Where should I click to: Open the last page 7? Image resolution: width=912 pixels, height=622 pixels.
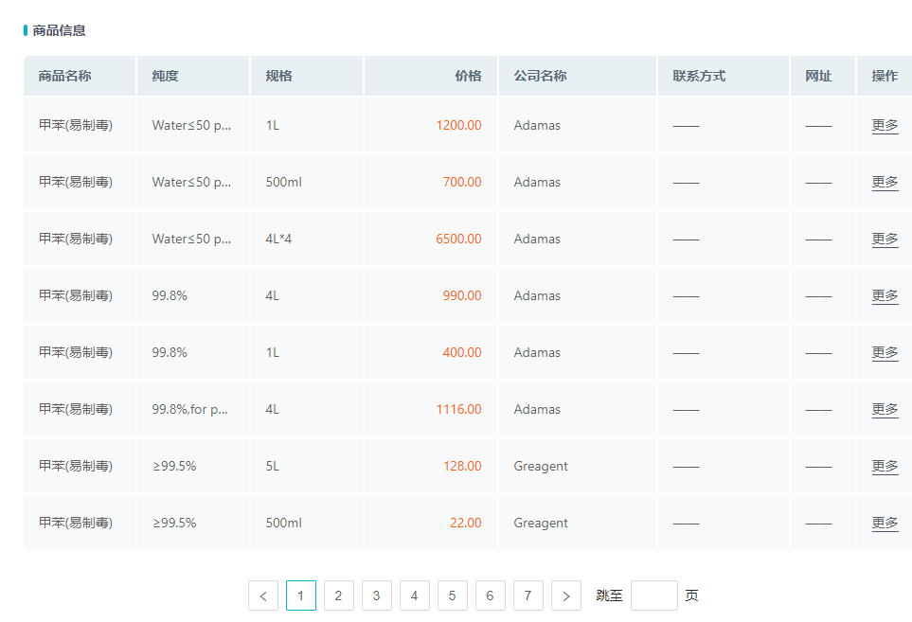(528, 595)
